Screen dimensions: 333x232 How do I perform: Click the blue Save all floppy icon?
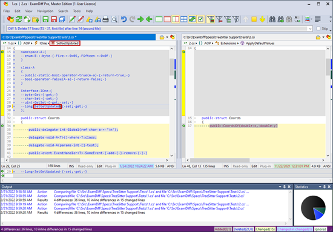62,19
